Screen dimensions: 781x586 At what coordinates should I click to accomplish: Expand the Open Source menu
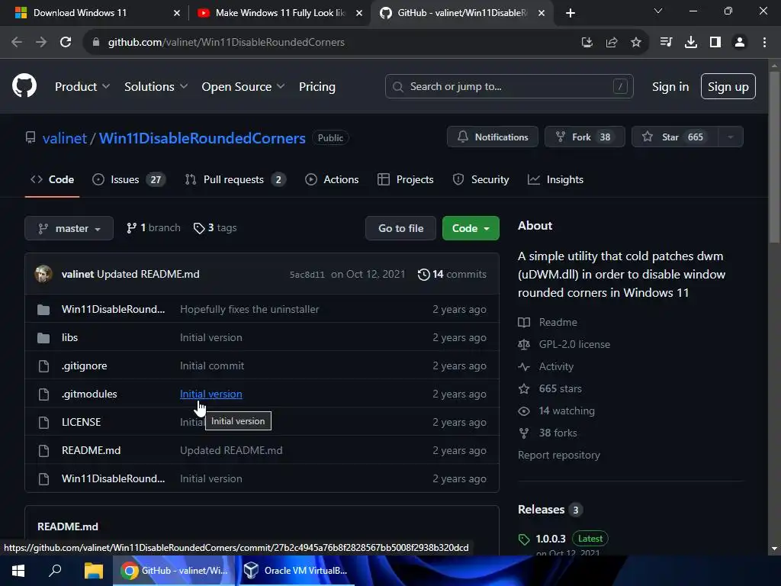(x=243, y=87)
